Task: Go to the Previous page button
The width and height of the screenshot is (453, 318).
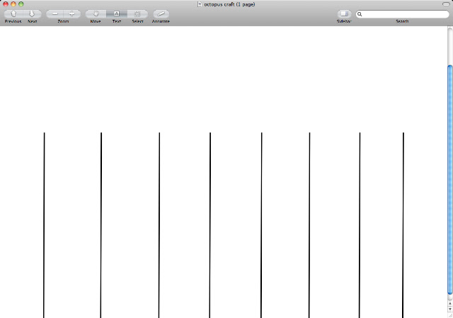Action: tap(13, 14)
